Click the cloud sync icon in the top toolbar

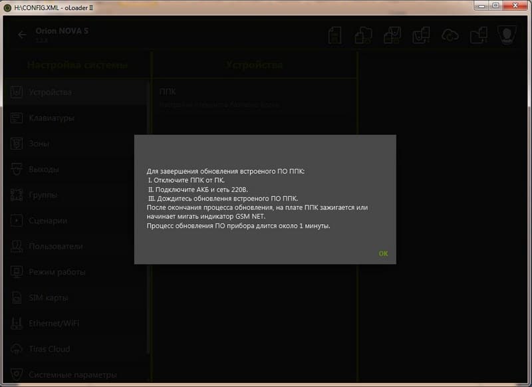pos(450,35)
